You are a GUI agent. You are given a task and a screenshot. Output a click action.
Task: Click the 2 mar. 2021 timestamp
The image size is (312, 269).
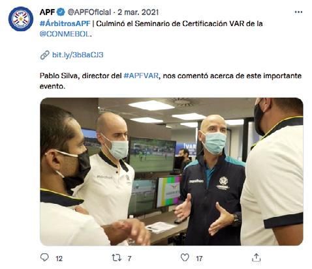[x=138, y=12]
